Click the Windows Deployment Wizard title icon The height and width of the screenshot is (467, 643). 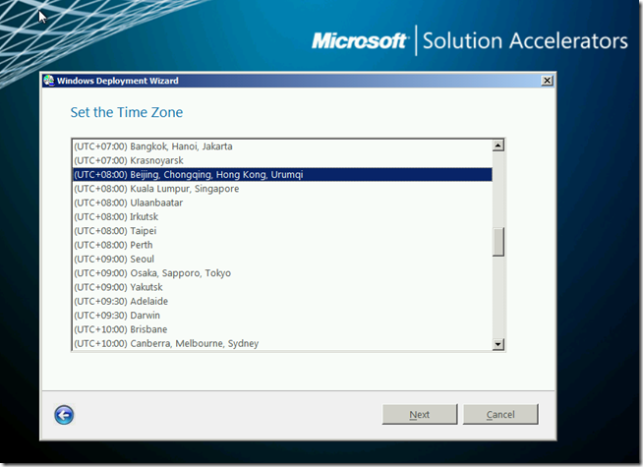49,81
